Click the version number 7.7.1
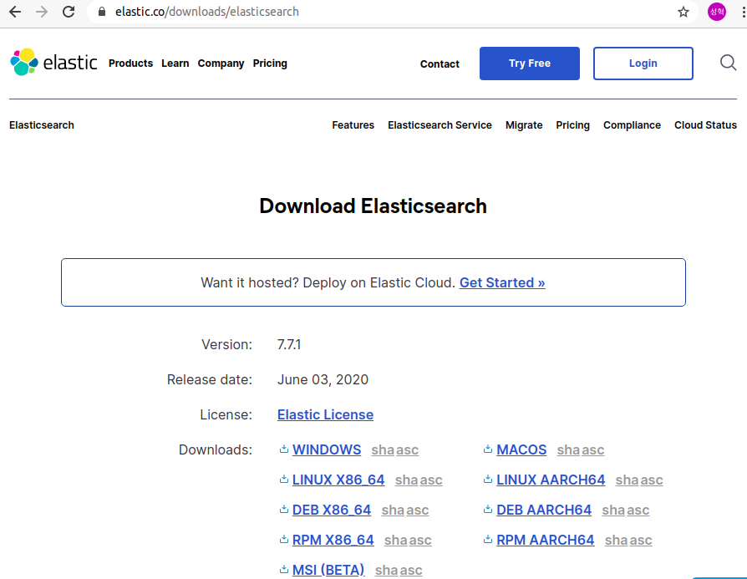The height and width of the screenshot is (579, 747). pos(289,344)
